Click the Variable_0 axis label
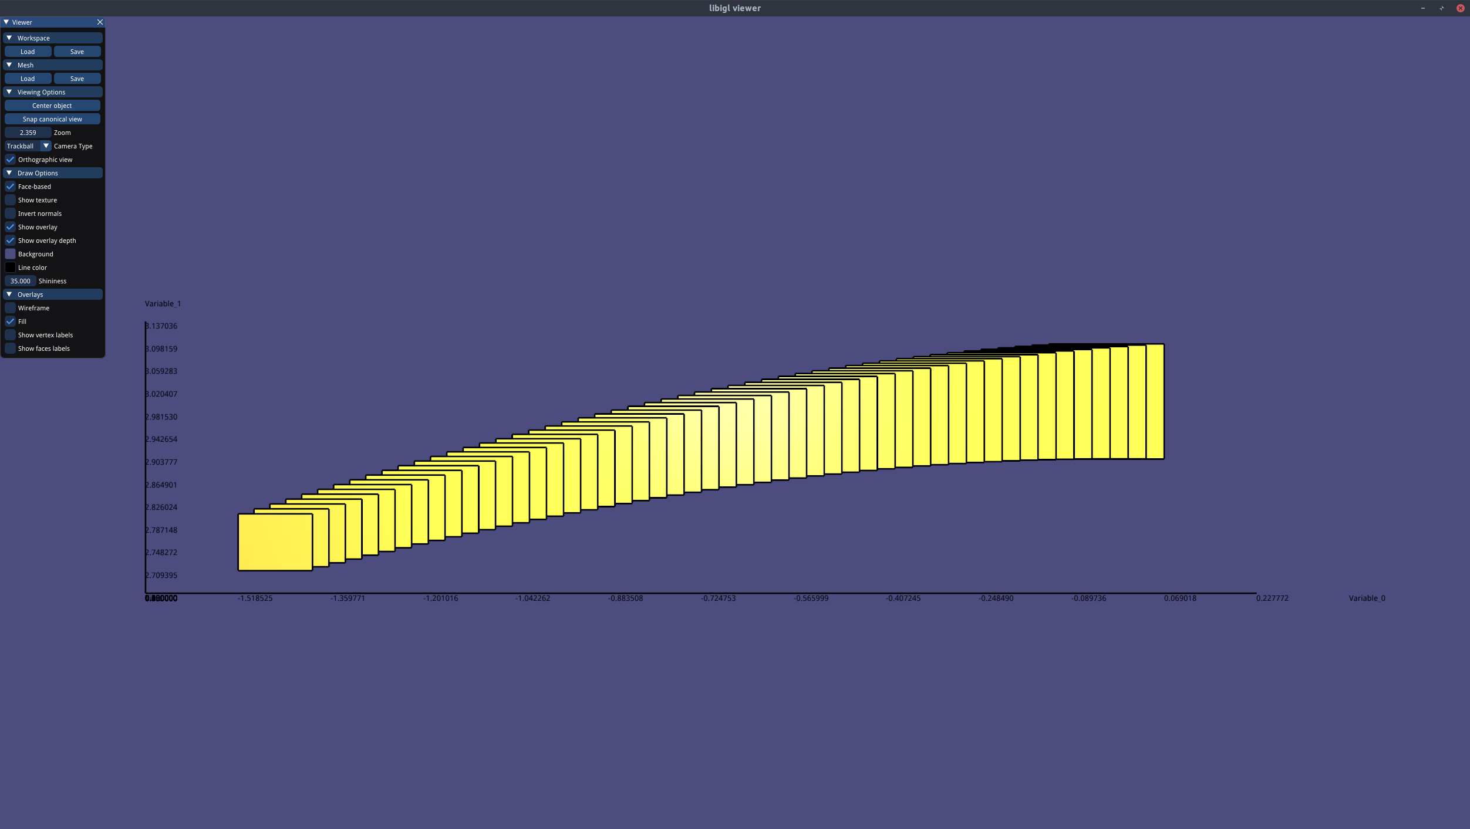This screenshot has width=1470, height=829. [x=1367, y=598]
